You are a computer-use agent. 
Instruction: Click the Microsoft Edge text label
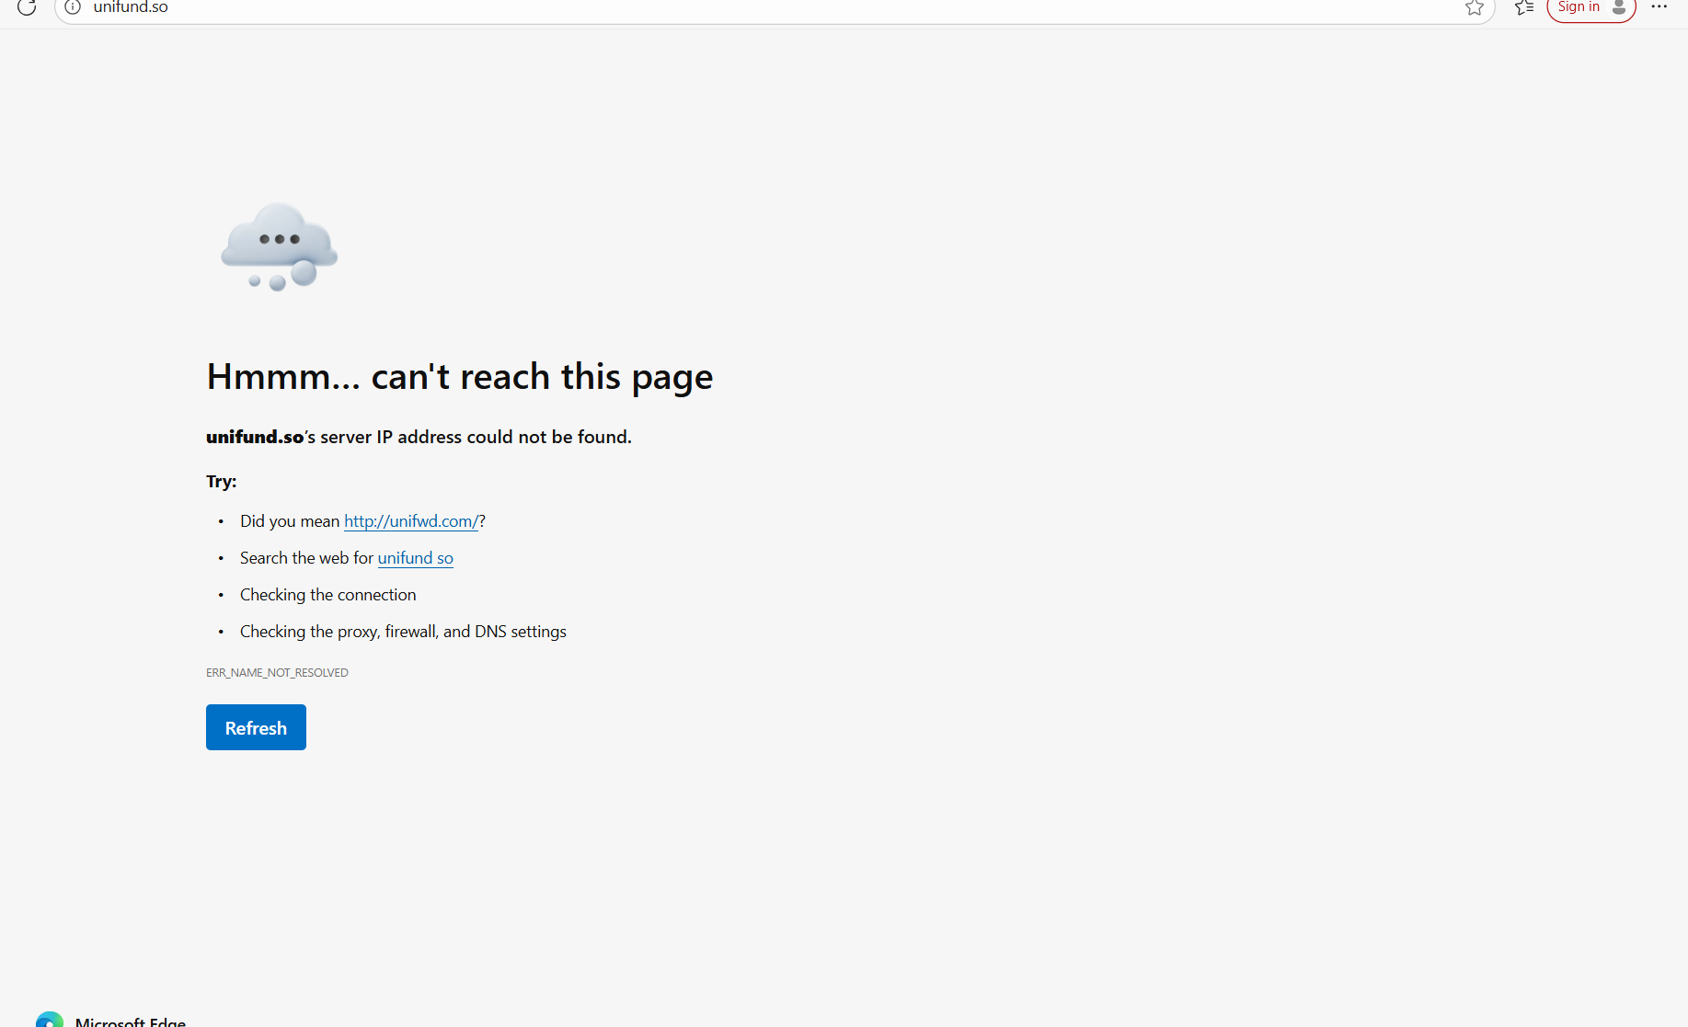[131, 1021]
